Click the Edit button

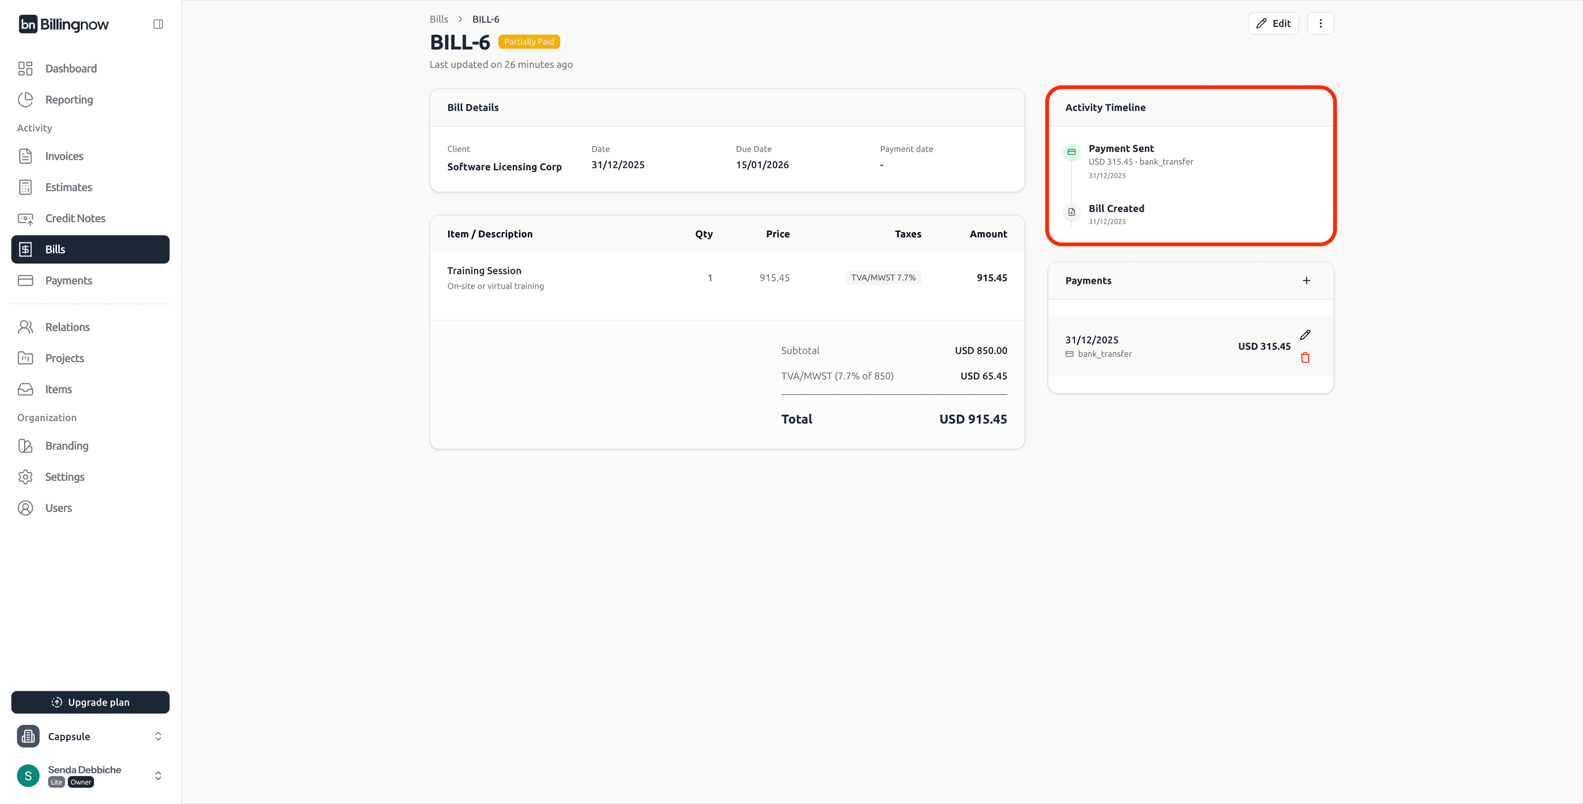(x=1273, y=23)
